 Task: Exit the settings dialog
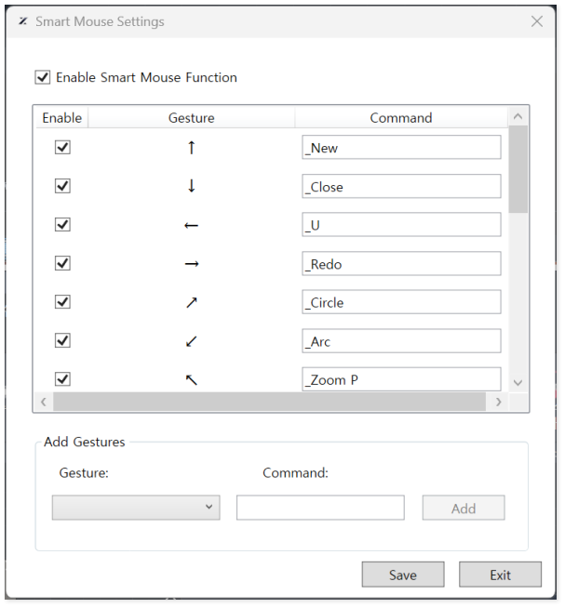click(x=500, y=575)
